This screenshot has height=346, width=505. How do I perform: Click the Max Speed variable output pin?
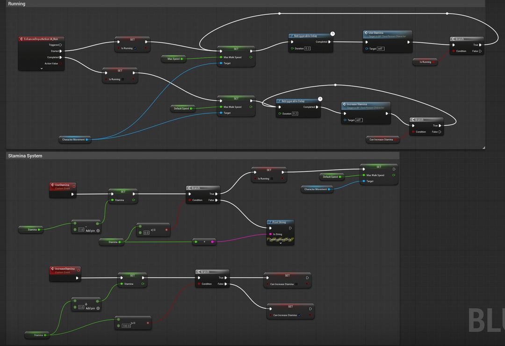pos(183,59)
